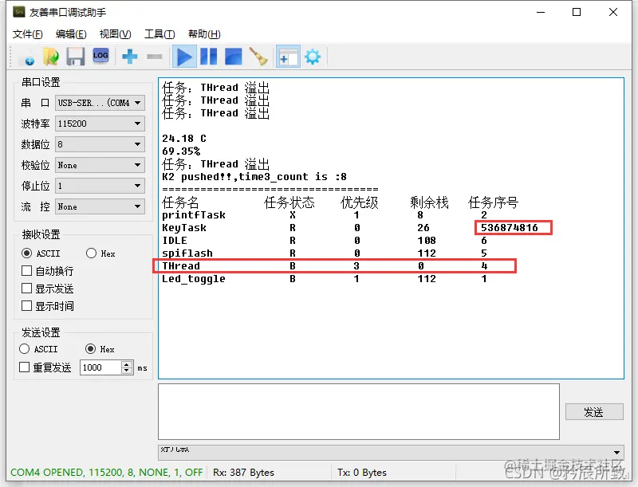638x487 pixels.
Task: Open the 数据位 dropdown showing 8
Action: click(100, 144)
